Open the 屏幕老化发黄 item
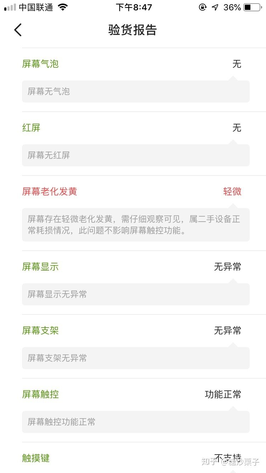 coord(50,191)
